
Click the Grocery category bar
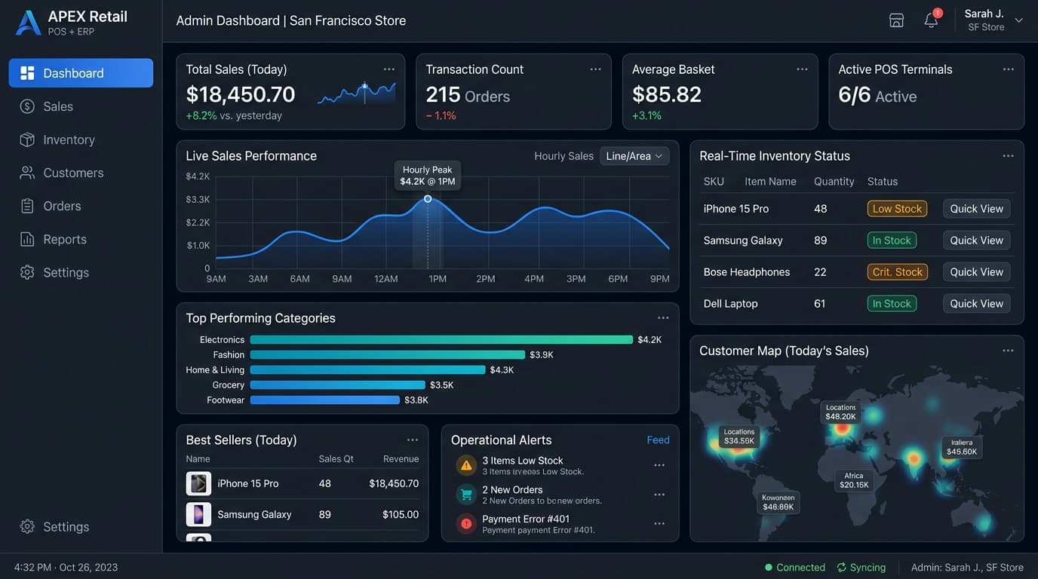pyautogui.click(x=338, y=385)
